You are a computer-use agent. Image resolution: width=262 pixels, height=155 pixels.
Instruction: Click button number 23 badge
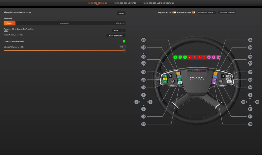143,47
